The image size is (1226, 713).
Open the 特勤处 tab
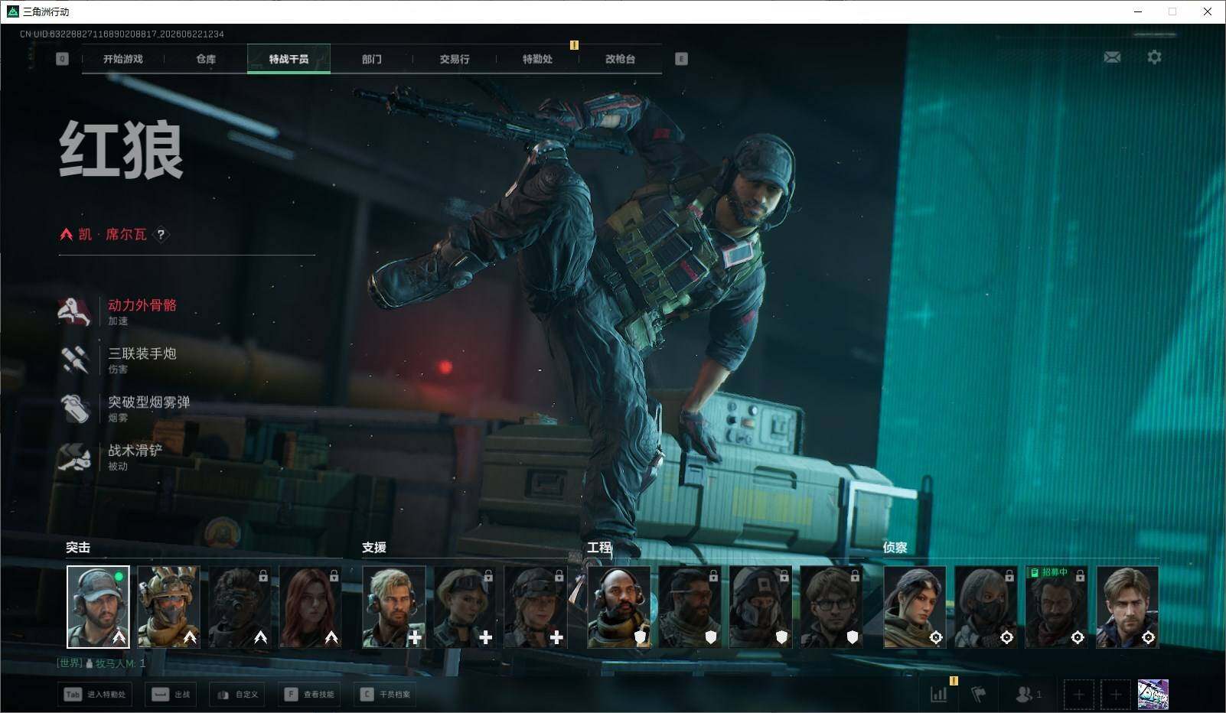(x=537, y=59)
